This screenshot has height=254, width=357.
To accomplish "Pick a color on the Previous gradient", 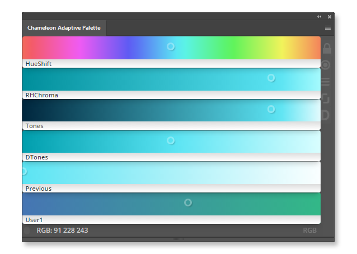I will point(171,173).
